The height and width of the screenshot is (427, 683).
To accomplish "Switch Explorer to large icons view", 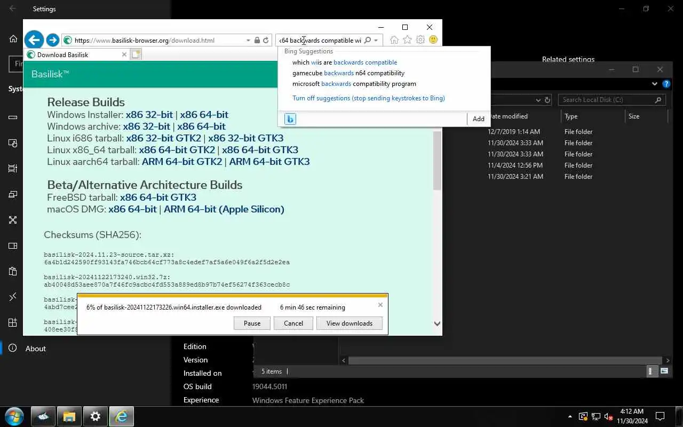I will [x=664, y=371].
